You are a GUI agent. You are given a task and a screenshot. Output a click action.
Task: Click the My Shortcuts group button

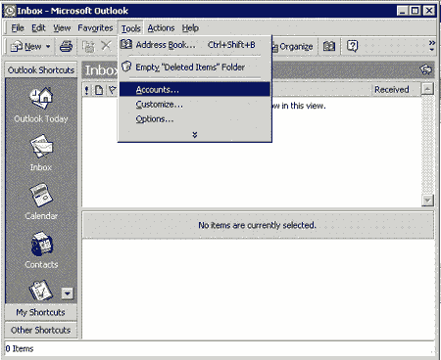point(41,312)
